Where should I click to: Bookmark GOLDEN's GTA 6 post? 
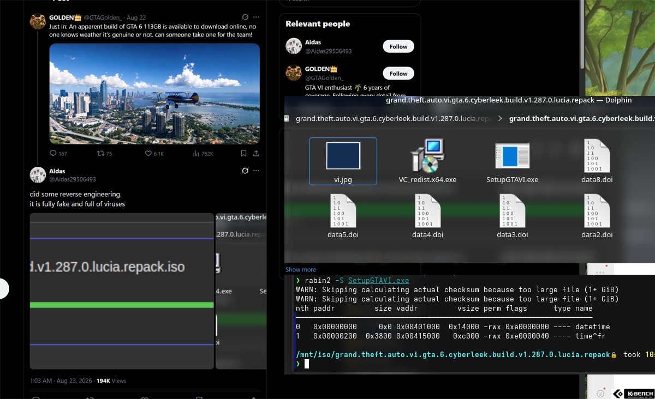coord(243,154)
